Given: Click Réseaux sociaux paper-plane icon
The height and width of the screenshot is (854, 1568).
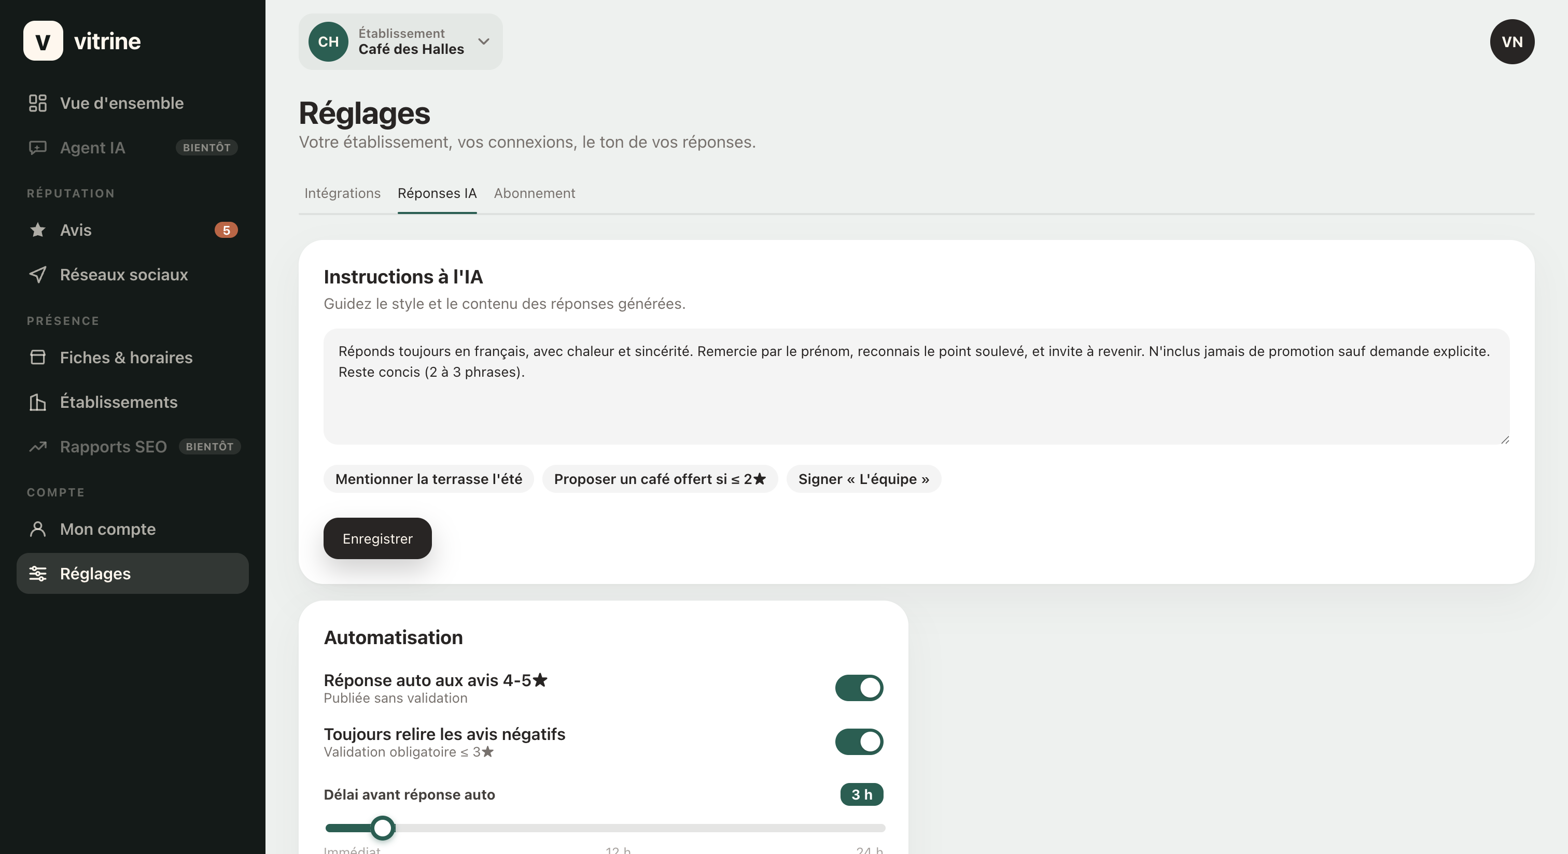Looking at the screenshot, I should click(38, 274).
